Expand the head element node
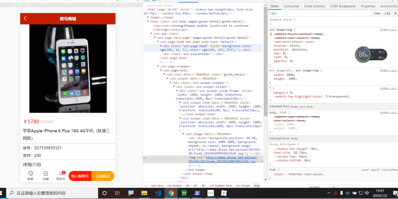This screenshot has height=199, width=398. (148, 17)
